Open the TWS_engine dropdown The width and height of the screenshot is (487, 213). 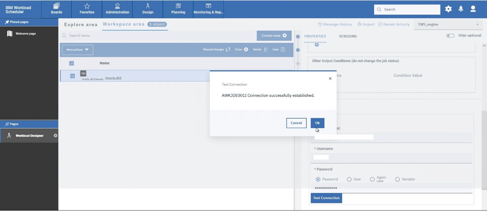coord(448,24)
